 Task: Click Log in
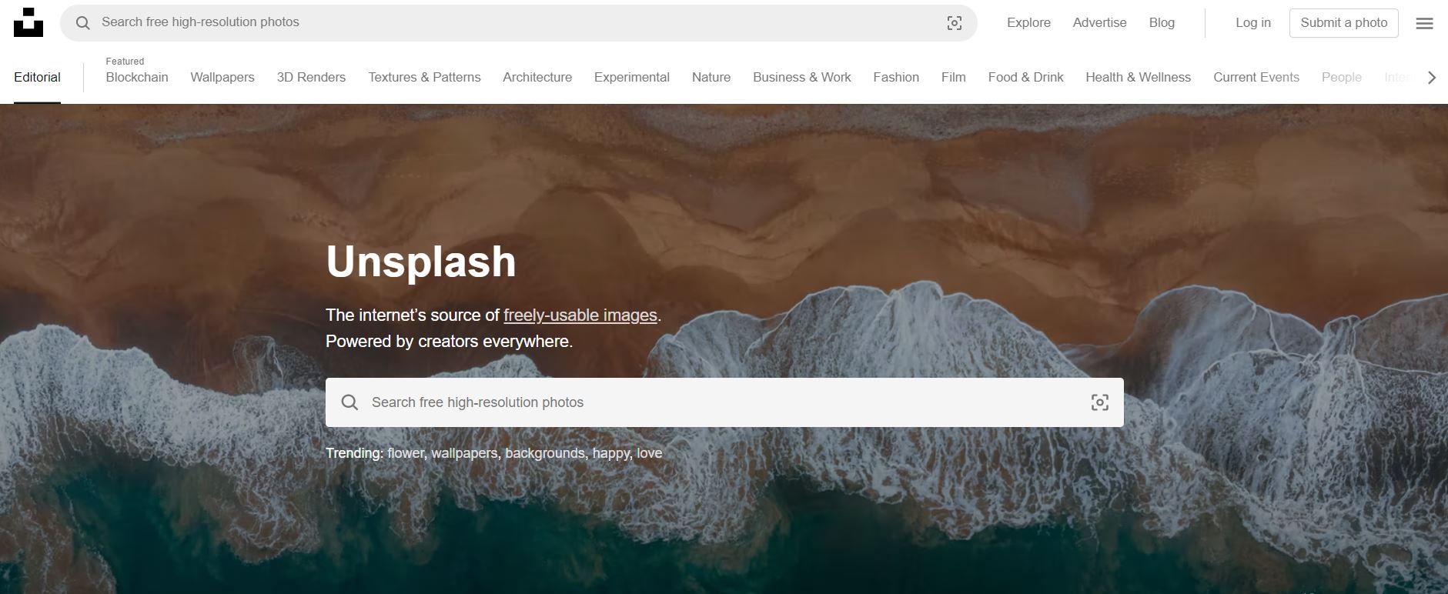tap(1253, 23)
